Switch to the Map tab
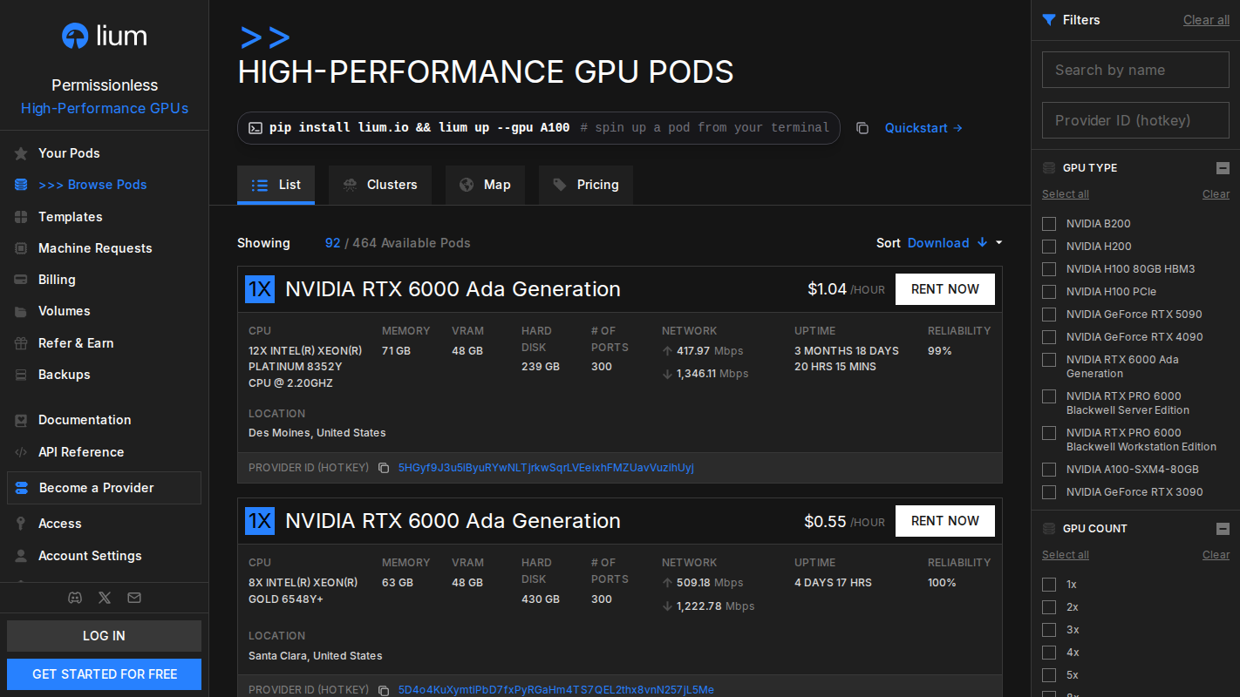1240x697 pixels. pos(485,185)
